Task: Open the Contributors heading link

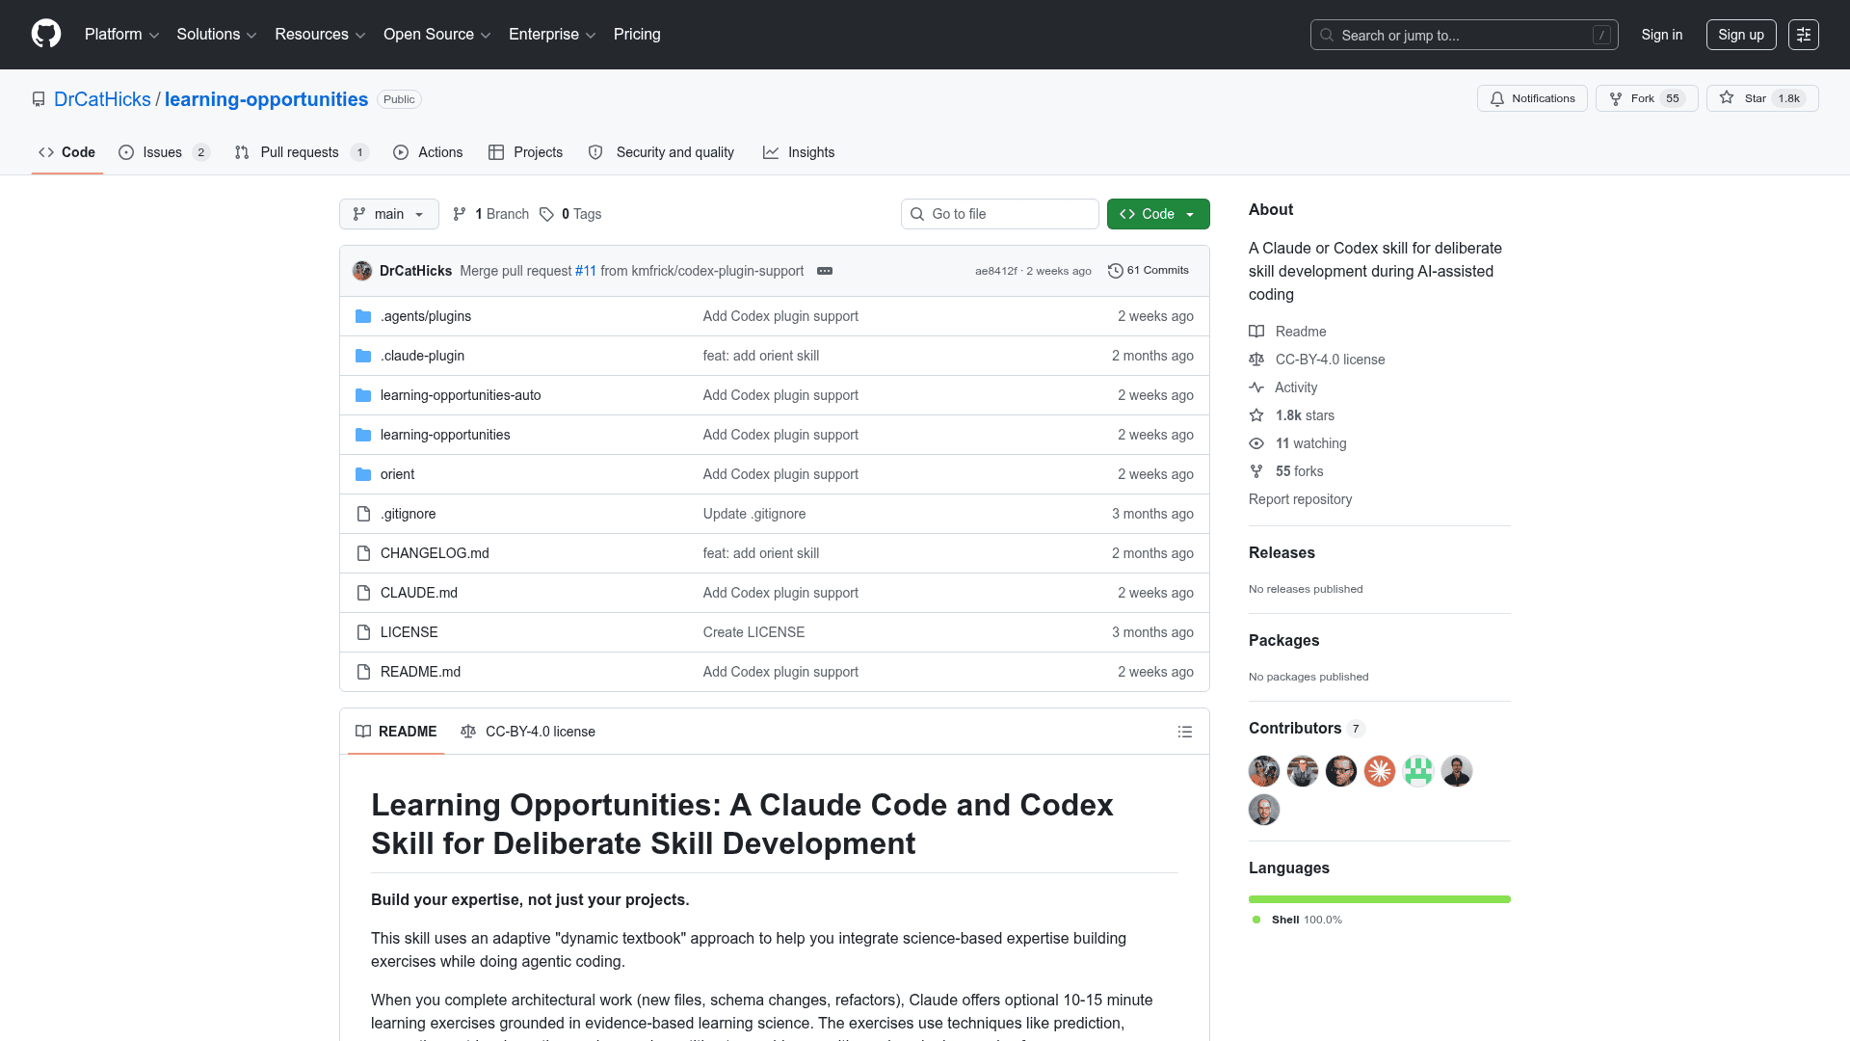Action: 1307,728
